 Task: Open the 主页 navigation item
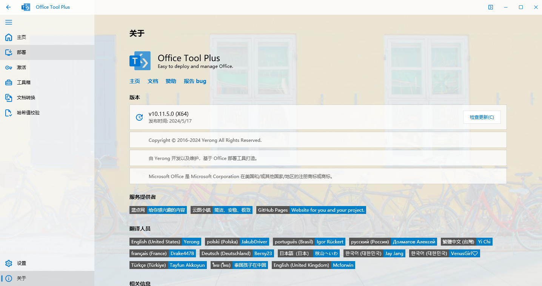coord(47,37)
